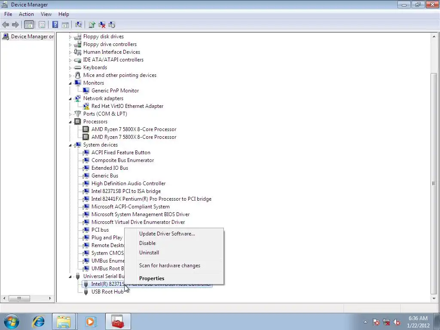Launch Internet Explorer from the taskbar
This screenshot has width=440, height=330.
[x=38, y=321]
